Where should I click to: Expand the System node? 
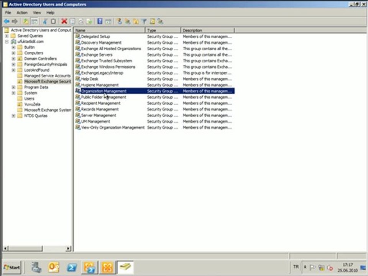[14, 93]
